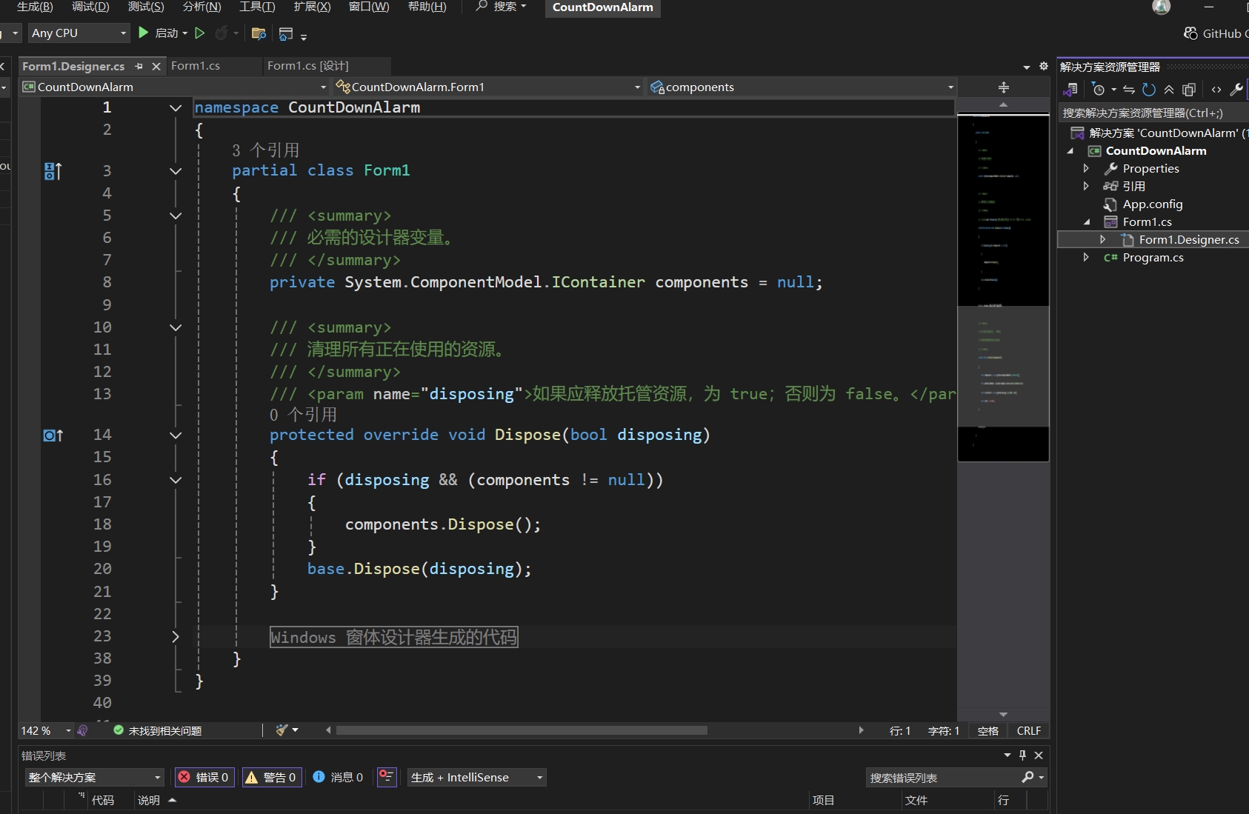Select Program.cs in Solution Explorer

(1153, 258)
